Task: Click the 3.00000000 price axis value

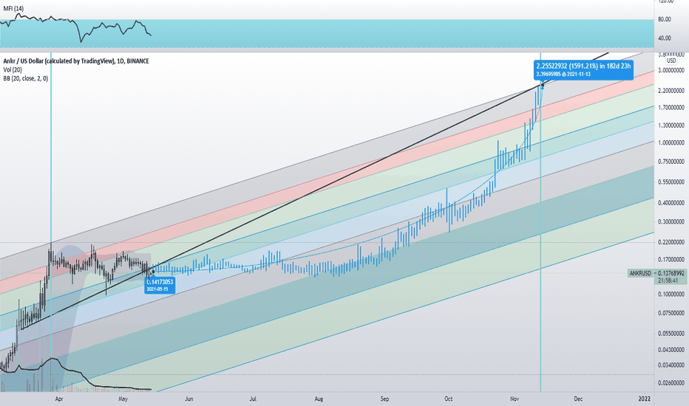Action: (671, 70)
